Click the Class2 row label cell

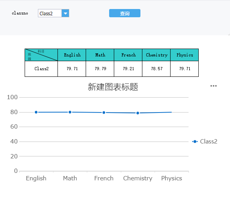click(x=41, y=69)
